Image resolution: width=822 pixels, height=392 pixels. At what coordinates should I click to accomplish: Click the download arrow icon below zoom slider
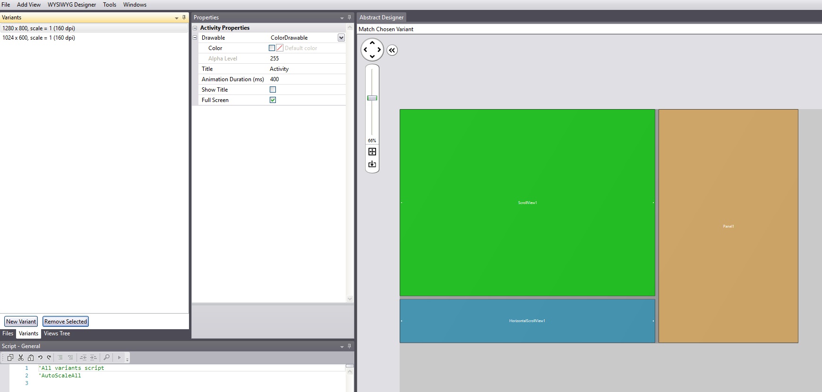point(372,164)
